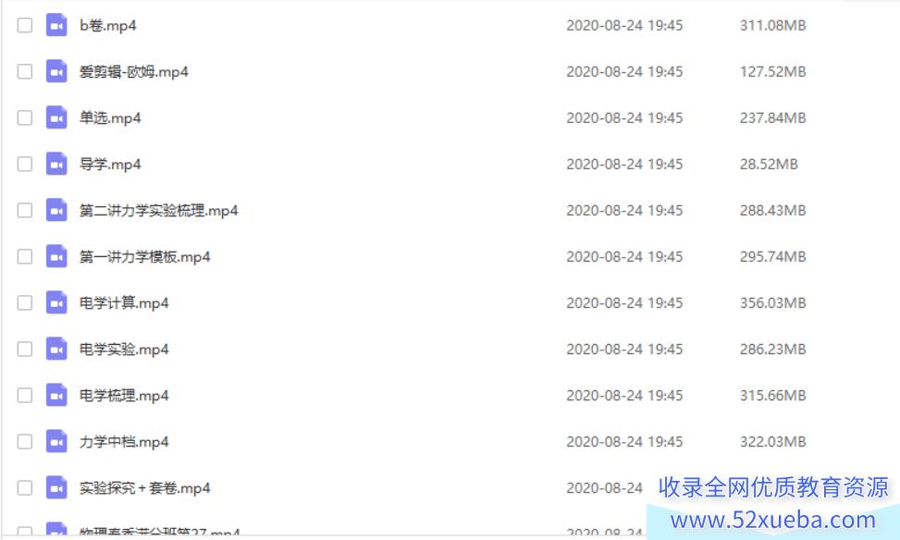Check the box beside 导学.mp4

pos(25,164)
